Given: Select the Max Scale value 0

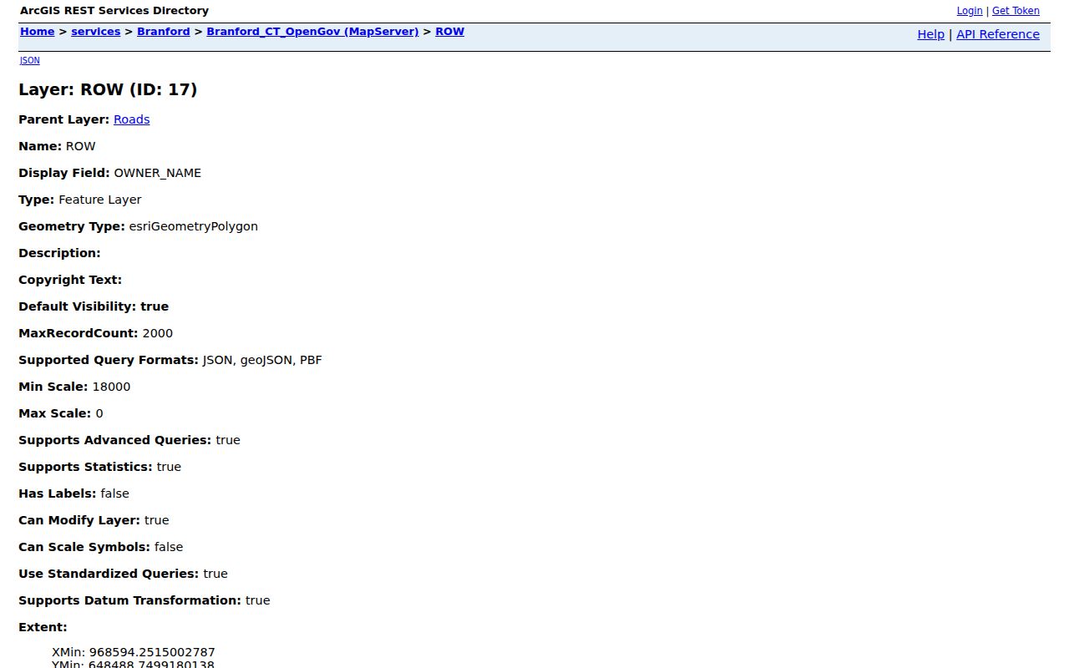Looking at the screenshot, I should [99, 413].
